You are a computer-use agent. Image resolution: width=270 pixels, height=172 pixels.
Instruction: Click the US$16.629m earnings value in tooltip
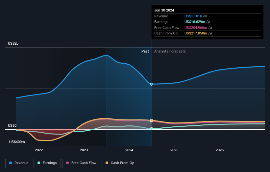tap(195, 22)
